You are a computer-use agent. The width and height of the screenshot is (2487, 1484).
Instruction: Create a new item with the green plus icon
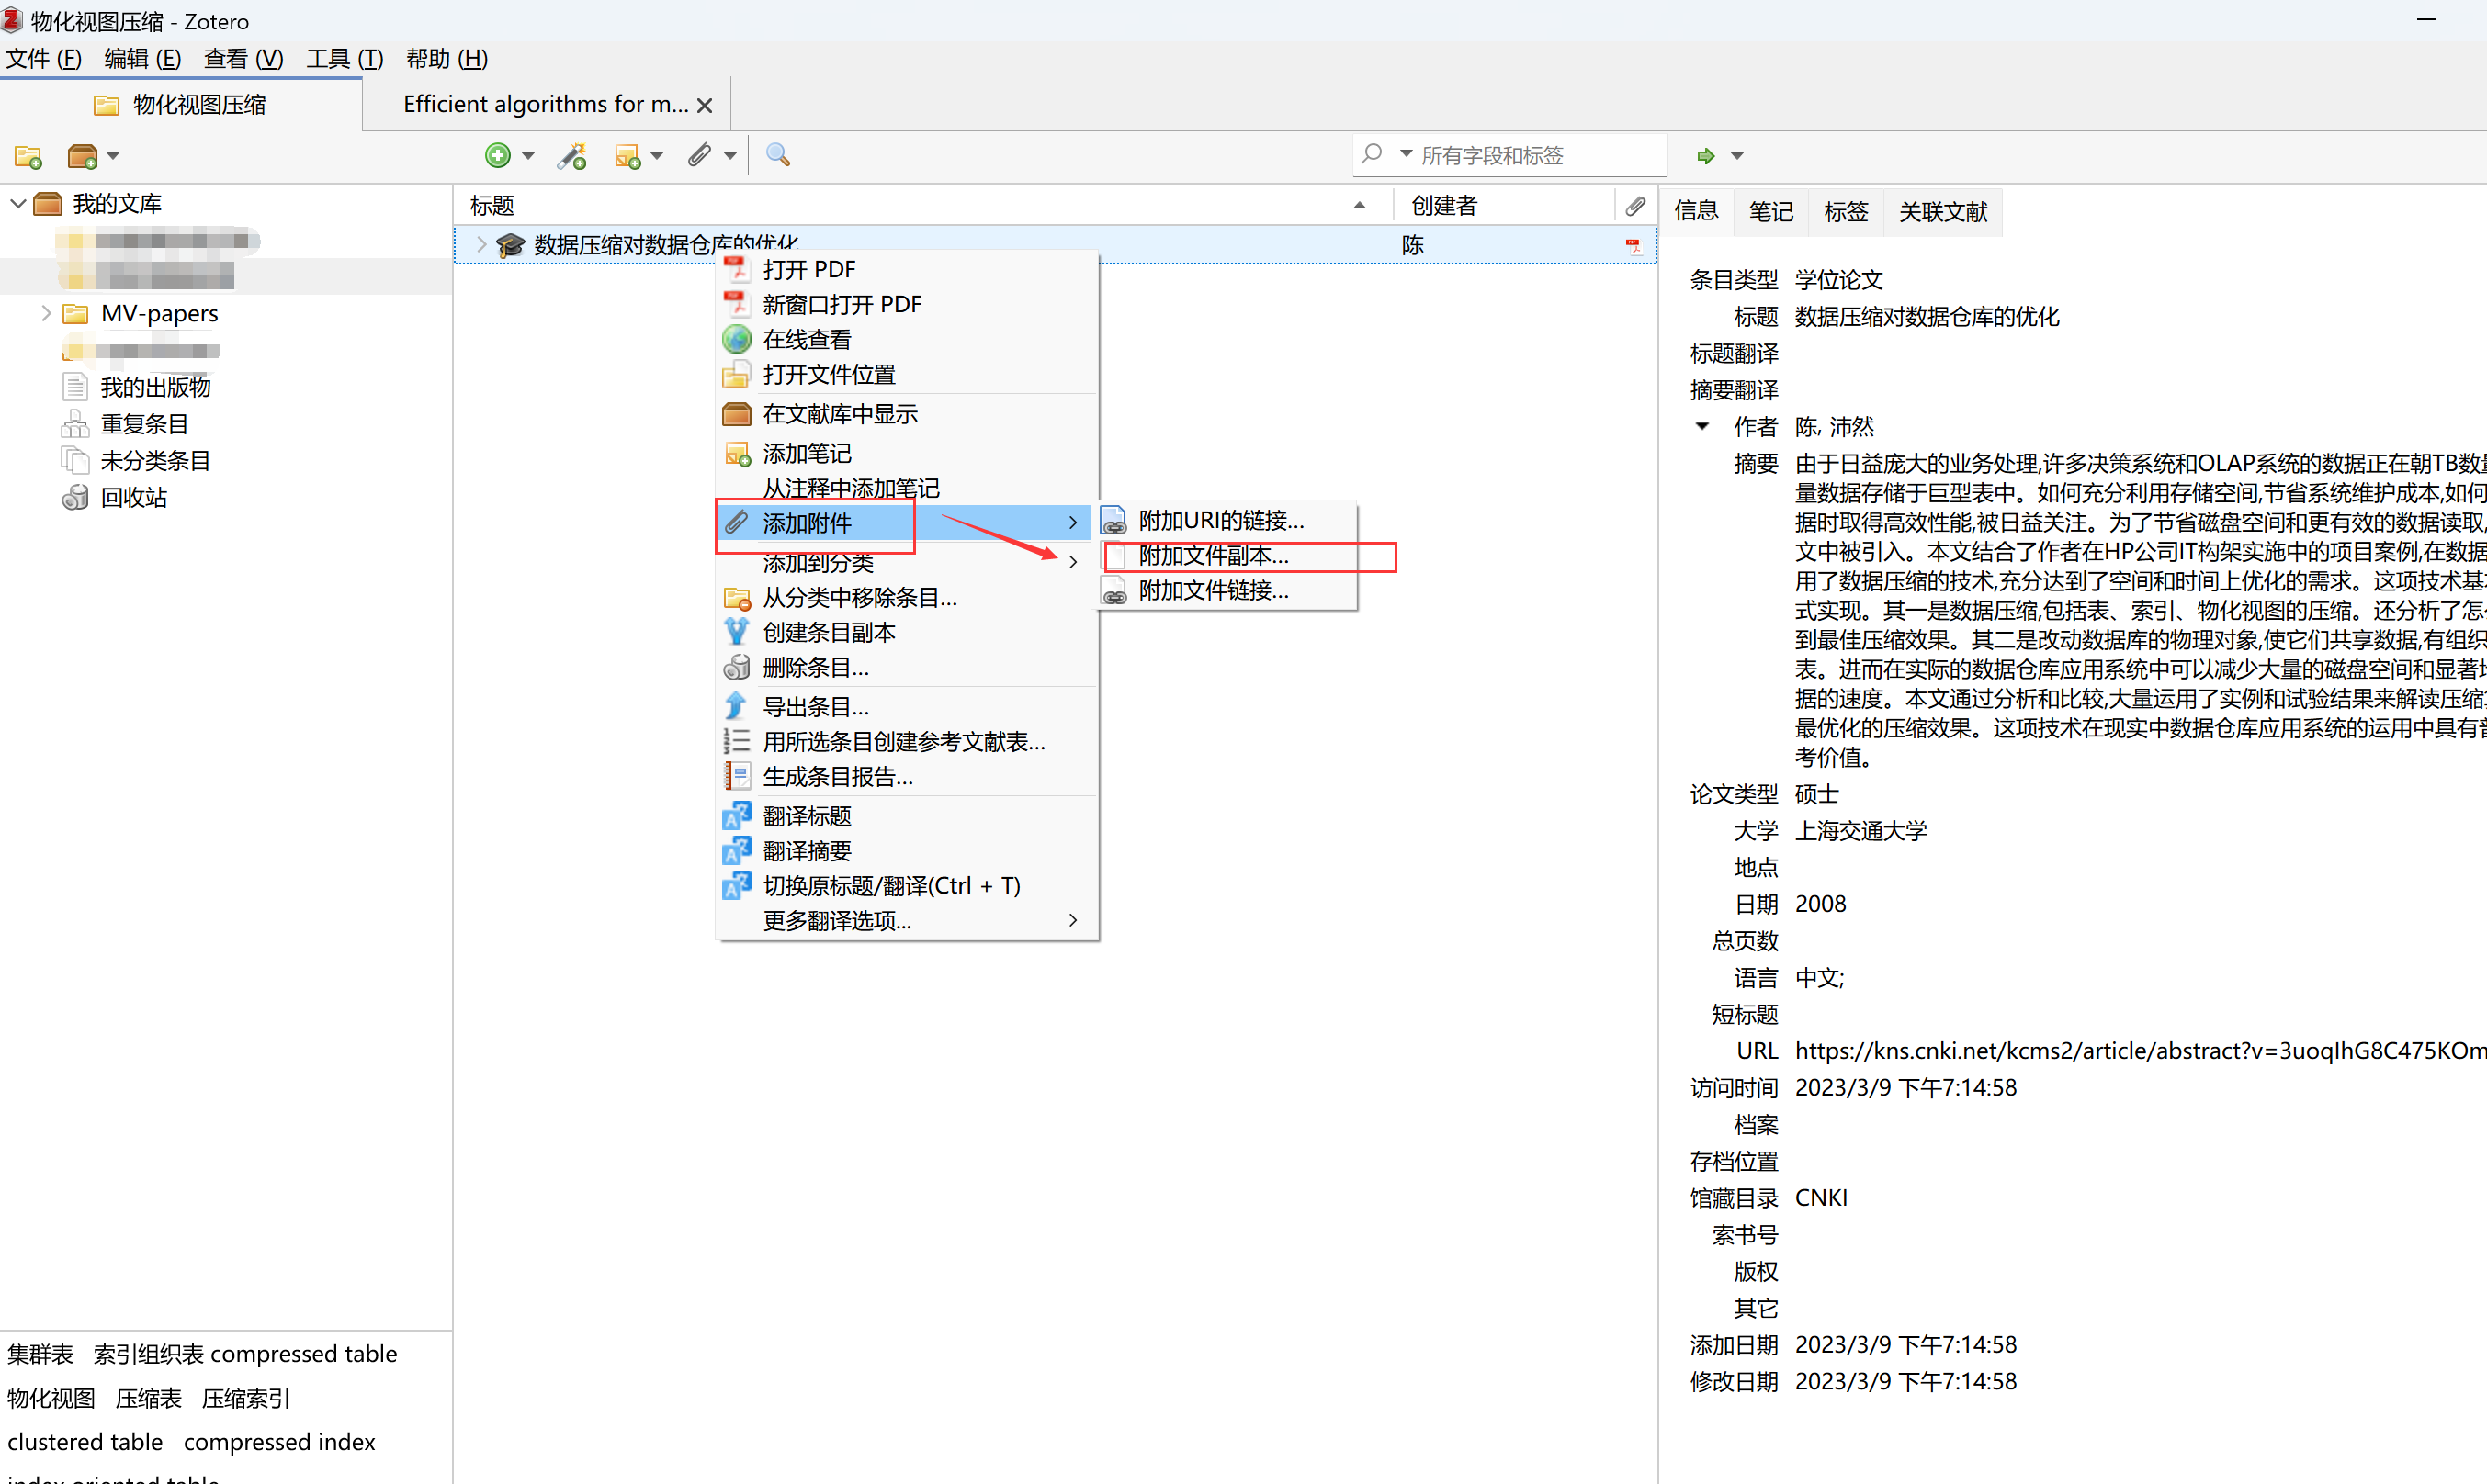(x=499, y=155)
